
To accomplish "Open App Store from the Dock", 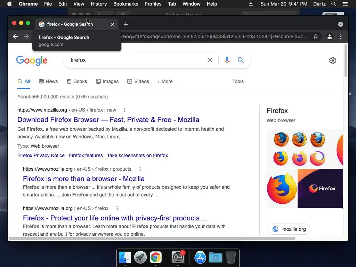I will (200, 257).
